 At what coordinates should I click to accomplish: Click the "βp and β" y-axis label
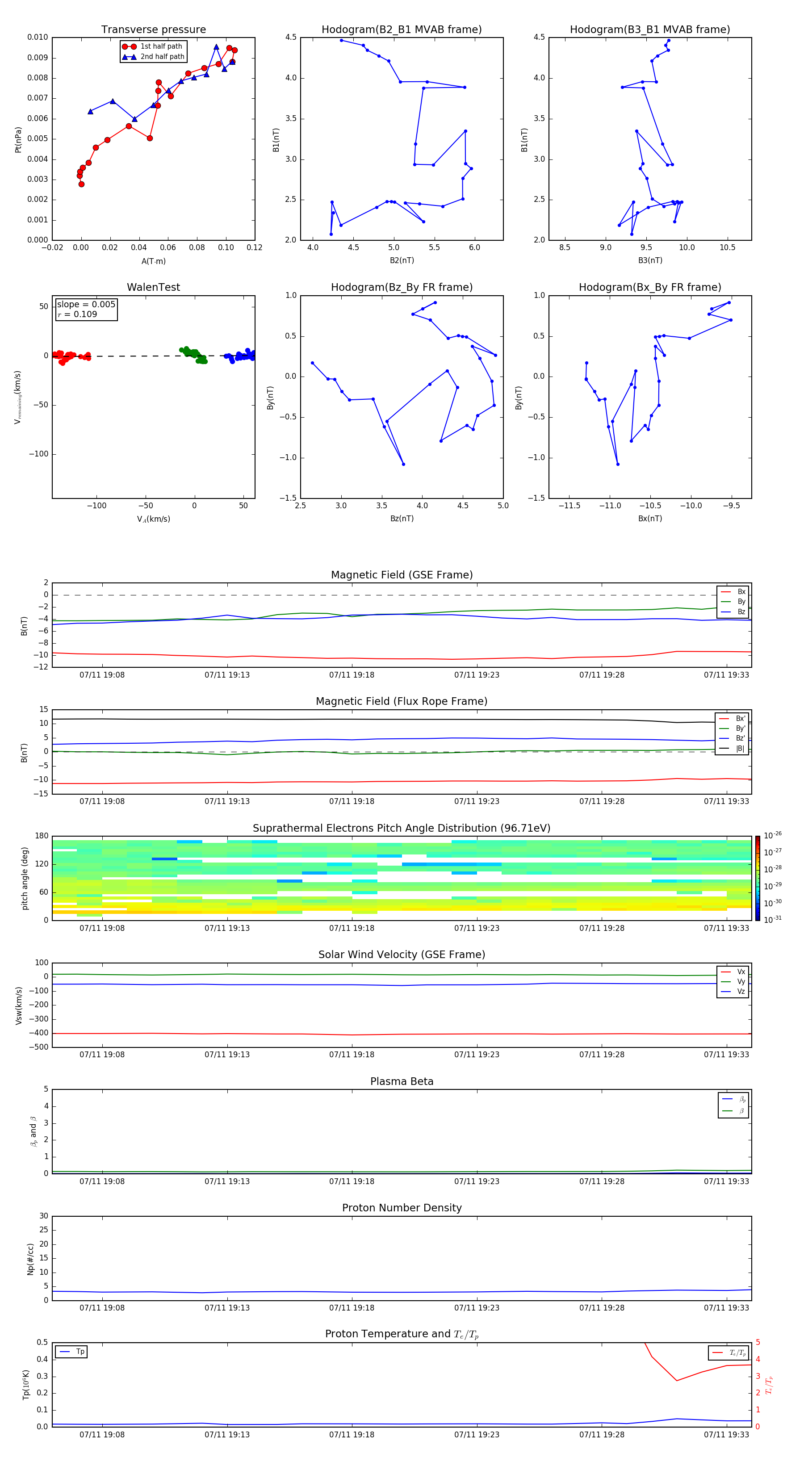[33, 1131]
